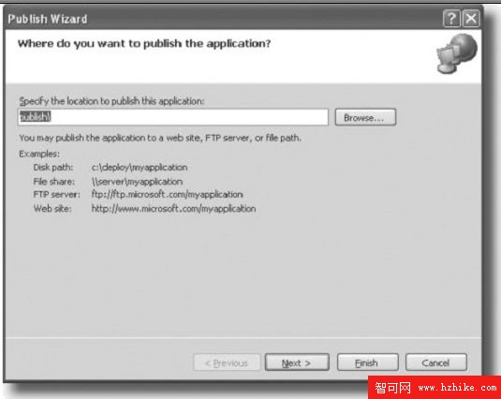The width and height of the screenshot is (501, 399).
Task: Click example path \\server\myapplication
Action: pyautogui.click(x=137, y=182)
